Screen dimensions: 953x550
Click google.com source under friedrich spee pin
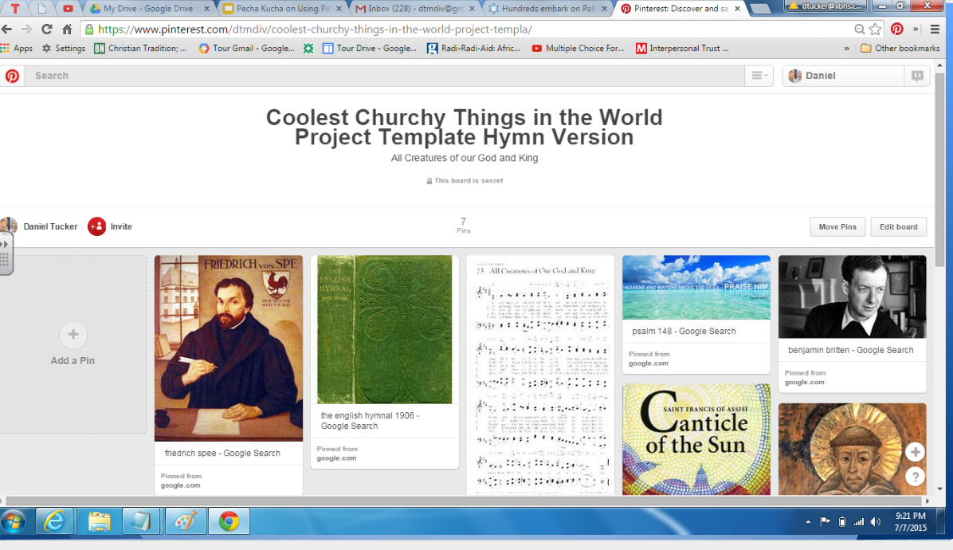[181, 485]
